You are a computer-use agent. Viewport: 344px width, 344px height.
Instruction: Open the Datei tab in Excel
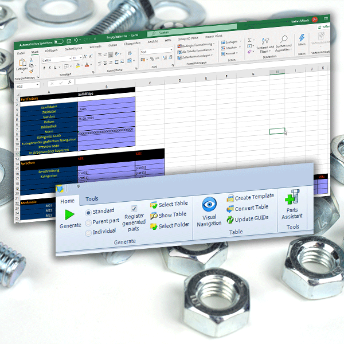(21, 53)
